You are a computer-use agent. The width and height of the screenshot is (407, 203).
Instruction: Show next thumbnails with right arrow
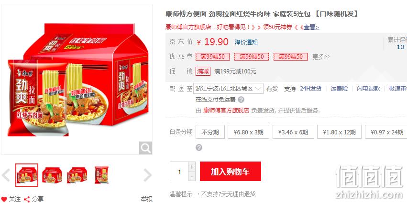(x=147, y=175)
